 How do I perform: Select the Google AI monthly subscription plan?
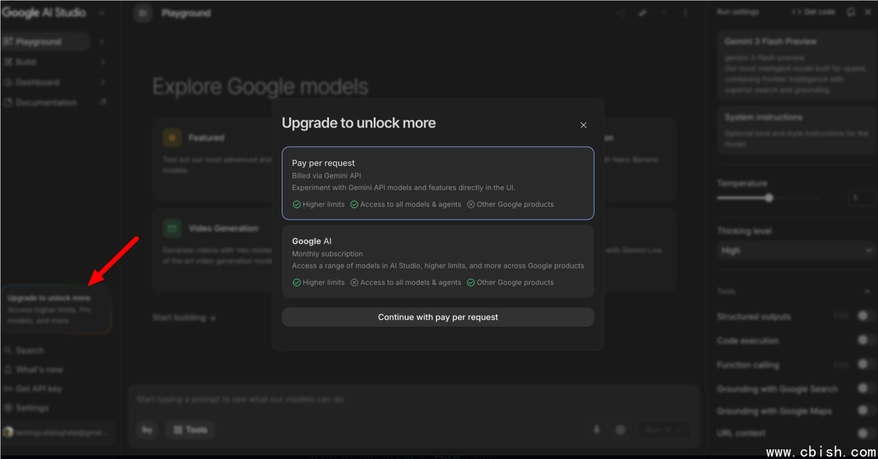point(438,261)
